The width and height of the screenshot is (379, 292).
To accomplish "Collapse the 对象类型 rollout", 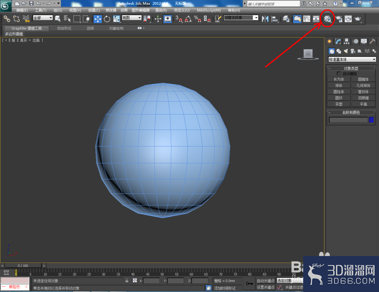I will click(x=351, y=68).
